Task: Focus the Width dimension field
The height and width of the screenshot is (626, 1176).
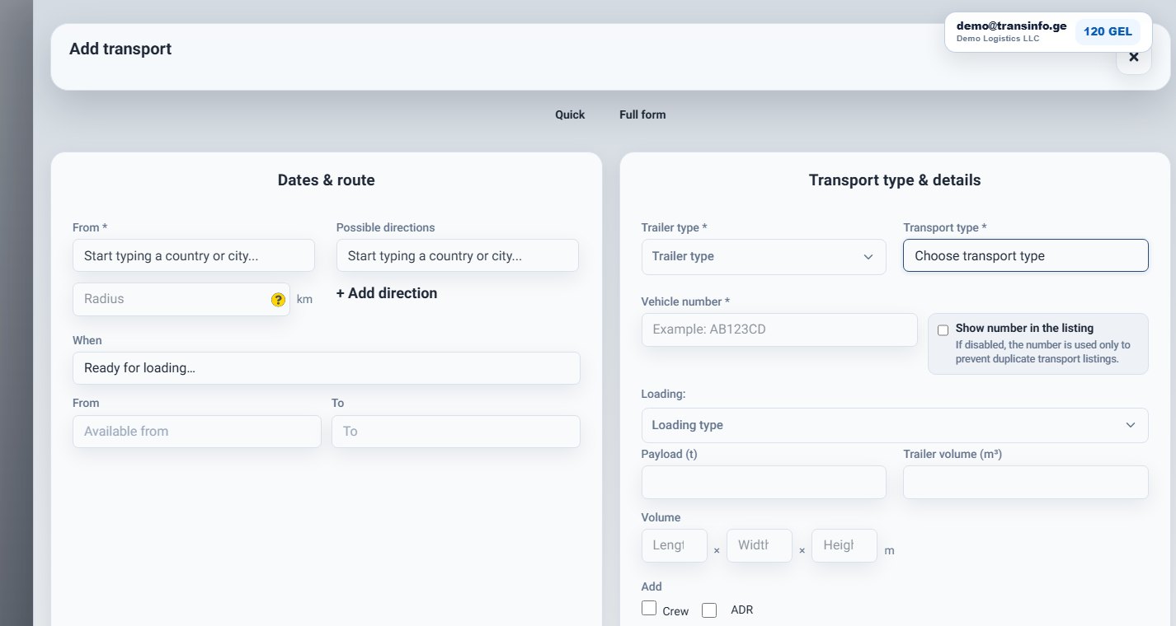Action: point(760,545)
